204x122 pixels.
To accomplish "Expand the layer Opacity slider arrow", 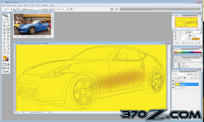I will click(199, 74).
